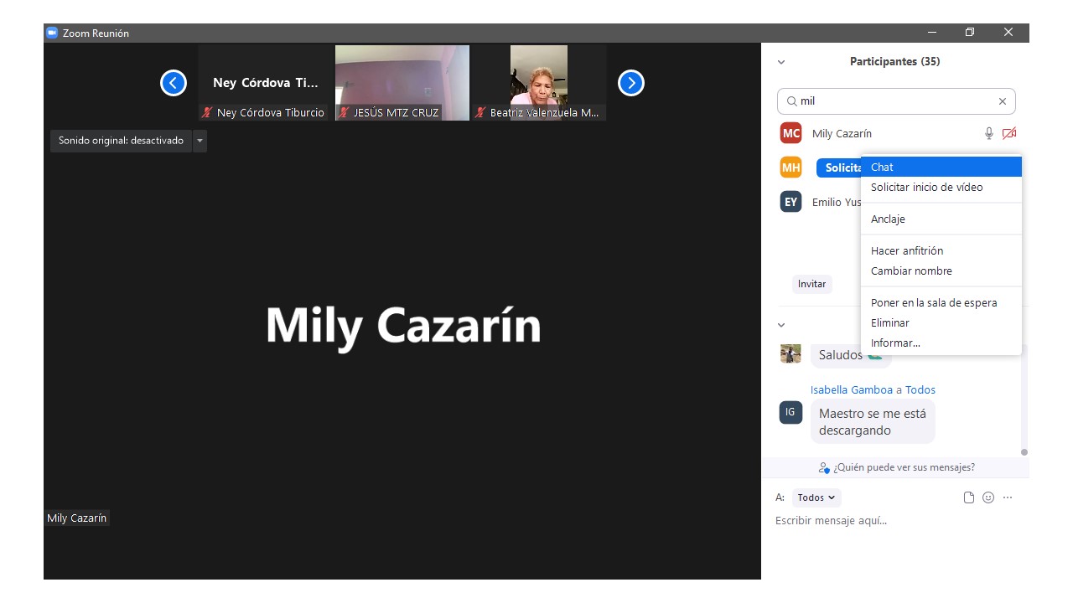Viewport: 1073px width, 603px height.
Task: Click Mily Cazarín's microphone icon
Action: click(989, 133)
